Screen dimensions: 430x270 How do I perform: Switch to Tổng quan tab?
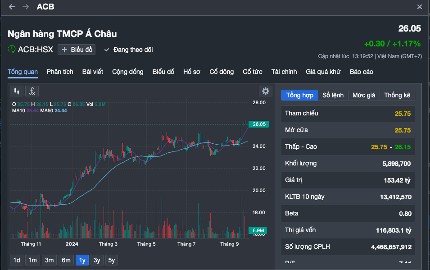[23, 72]
